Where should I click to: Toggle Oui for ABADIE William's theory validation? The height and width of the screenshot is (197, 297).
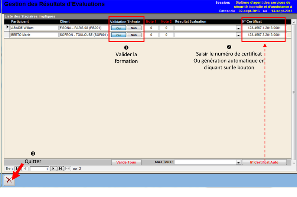pyautogui.click(x=118, y=28)
